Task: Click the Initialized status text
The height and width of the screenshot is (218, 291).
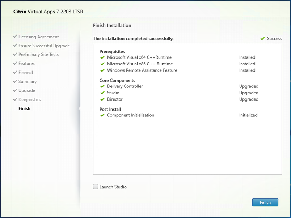Action: 248,115
